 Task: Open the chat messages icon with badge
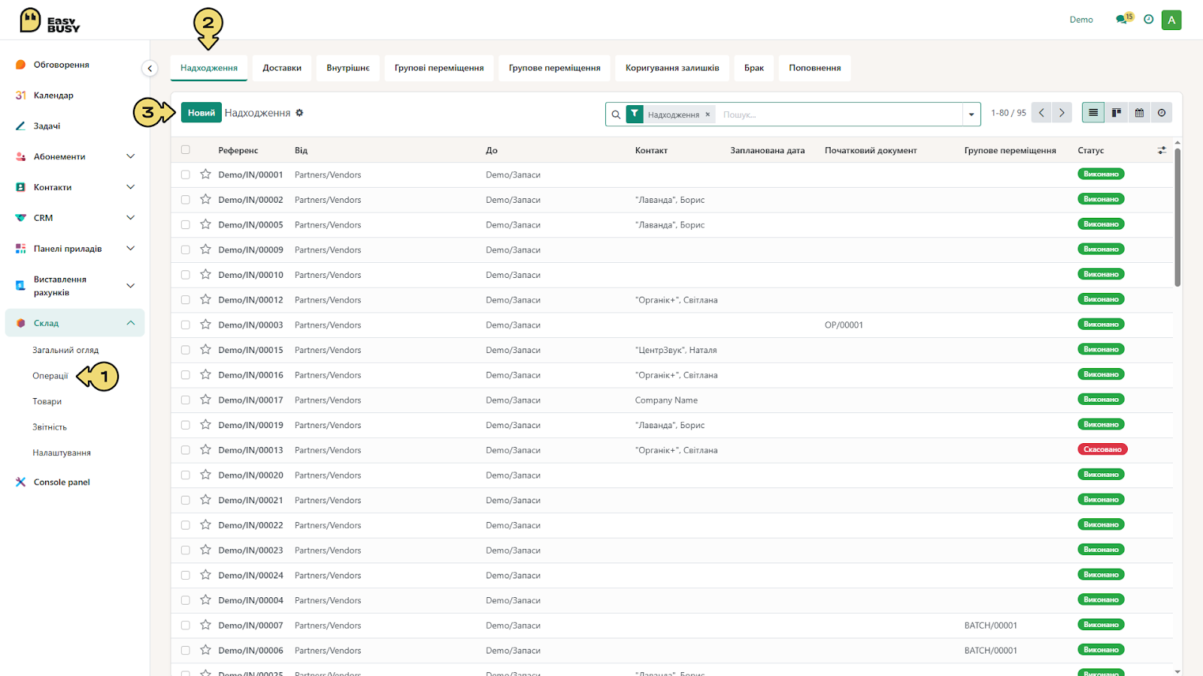pyautogui.click(x=1123, y=20)
